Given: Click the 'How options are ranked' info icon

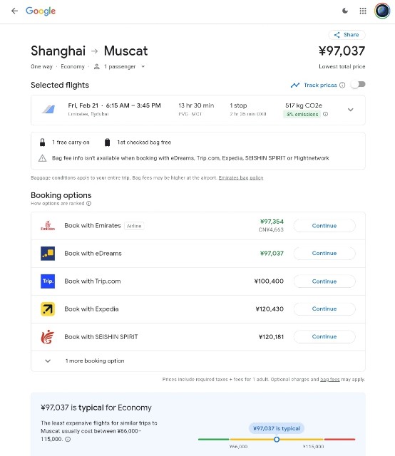Looking at the screenshot, I should 89,204.
